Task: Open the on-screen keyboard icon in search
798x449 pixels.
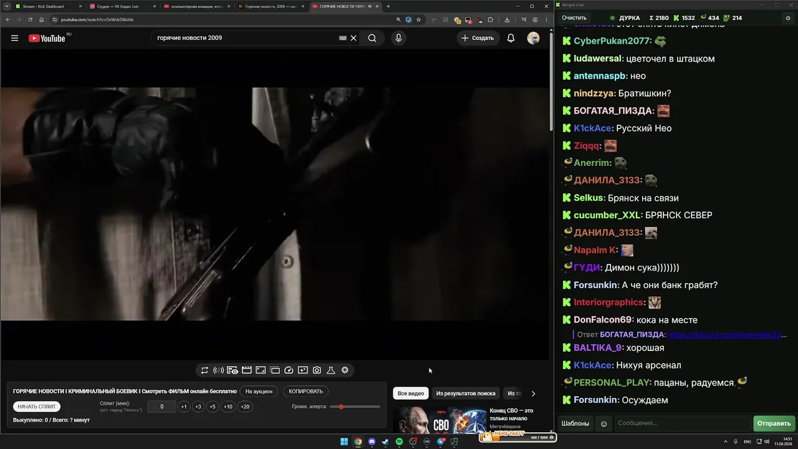Action: (342, 38)
